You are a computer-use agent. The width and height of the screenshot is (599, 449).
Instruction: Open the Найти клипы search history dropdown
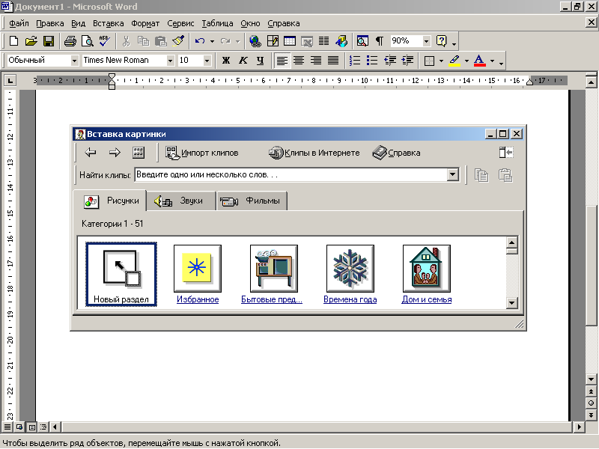point(453,175)
